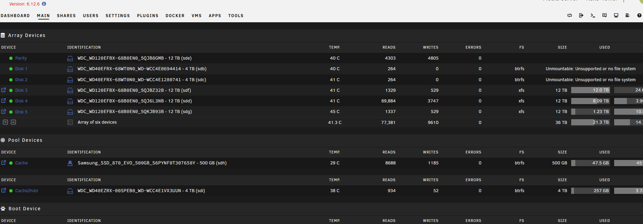643x224 pixels.
Task: Browse Cache pool via its open-in-new icon
Action: (x=3, y=163)
